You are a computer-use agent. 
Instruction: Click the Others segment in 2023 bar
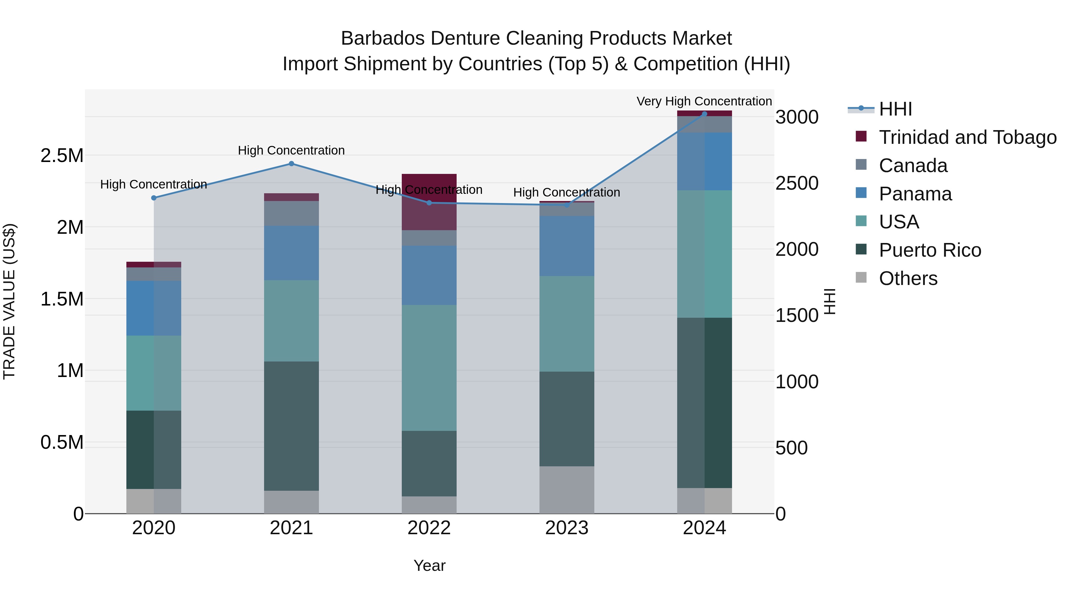567,490
